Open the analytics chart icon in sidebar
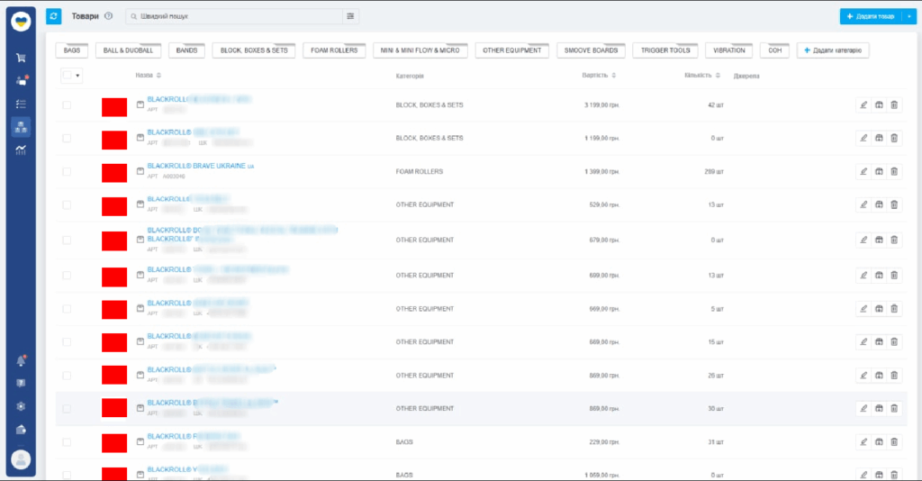 point(21,150)
